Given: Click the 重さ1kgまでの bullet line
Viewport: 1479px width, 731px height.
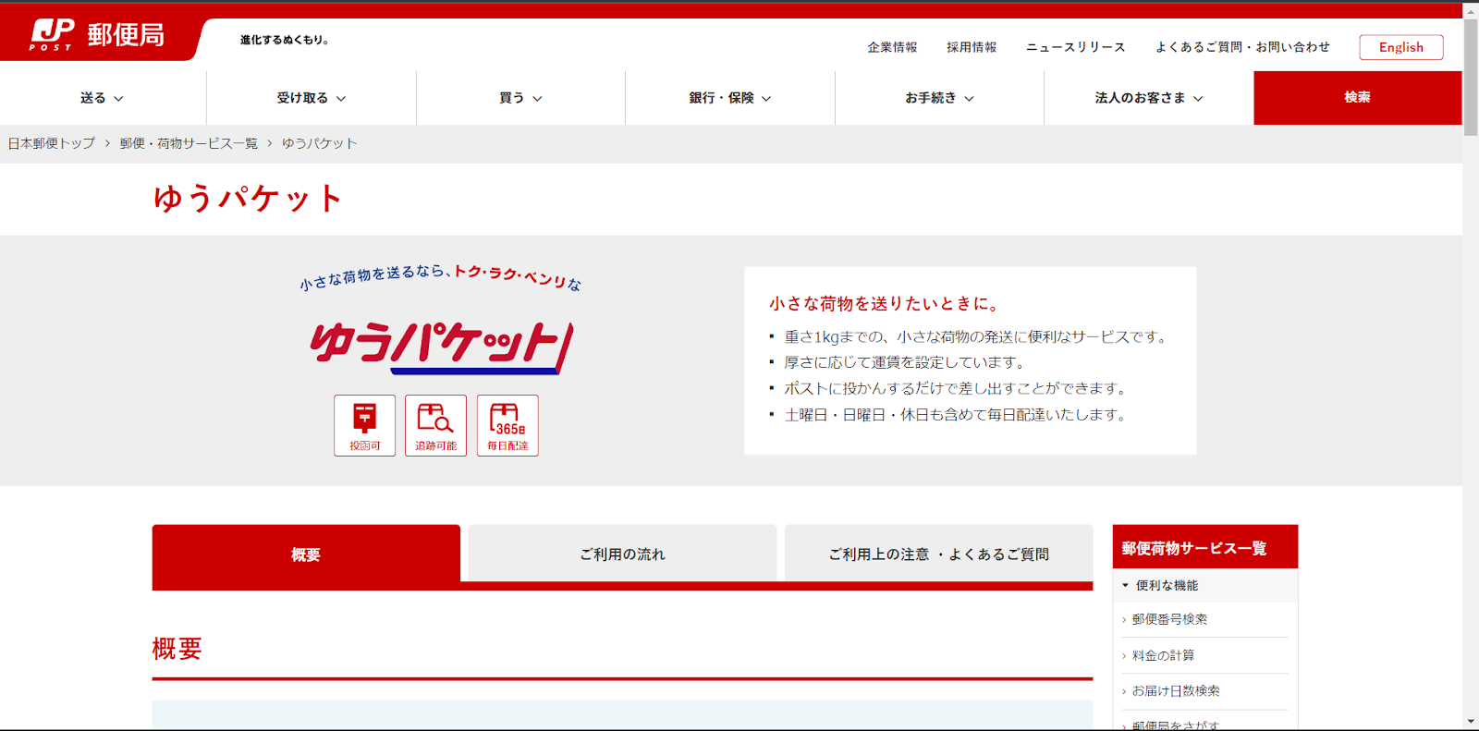Looking at the screenshot, I should point(975,337).
